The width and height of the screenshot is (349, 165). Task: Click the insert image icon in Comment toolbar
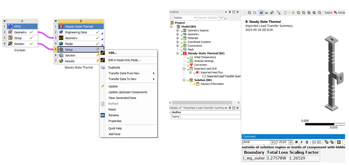pyautogui.click(x=339, y=142)
